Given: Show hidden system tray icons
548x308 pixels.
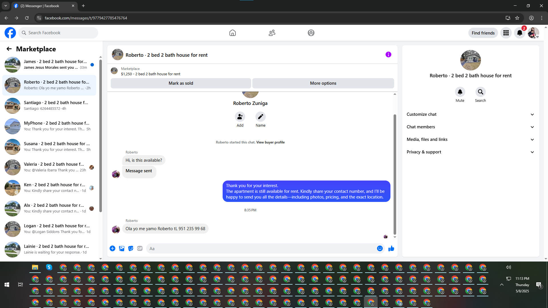Looking at the screenshot, I should pos(502,285).
